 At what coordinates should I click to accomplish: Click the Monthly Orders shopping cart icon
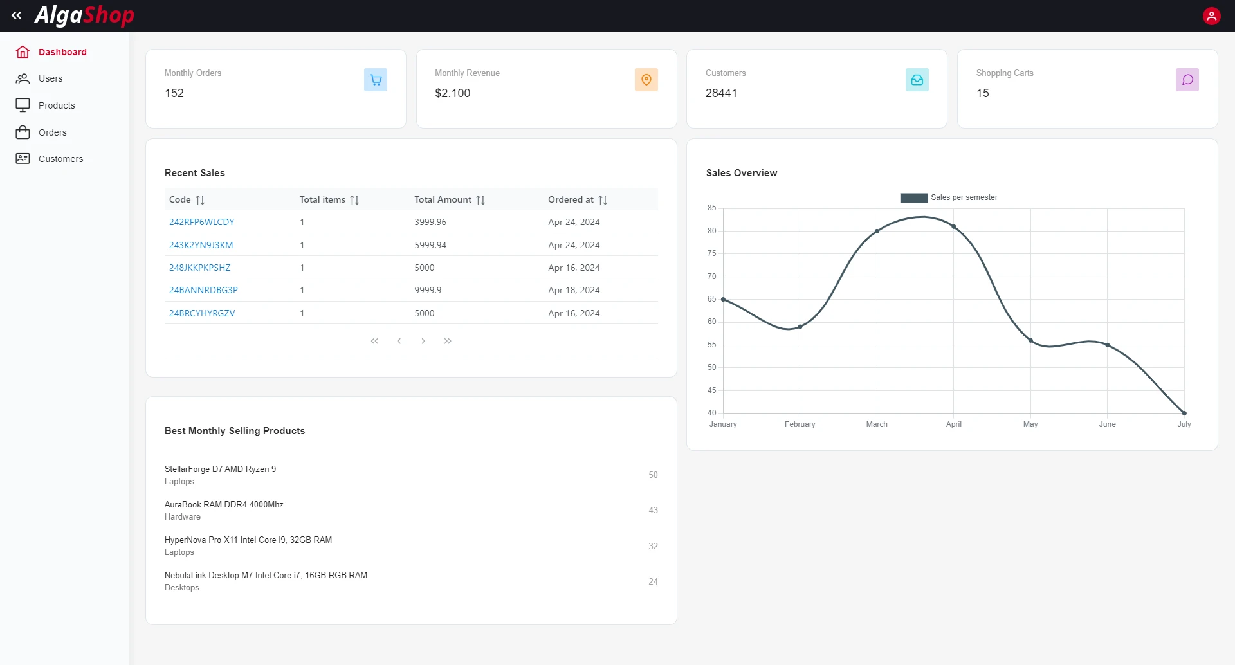pyautogui.click(x=376, y=80)
